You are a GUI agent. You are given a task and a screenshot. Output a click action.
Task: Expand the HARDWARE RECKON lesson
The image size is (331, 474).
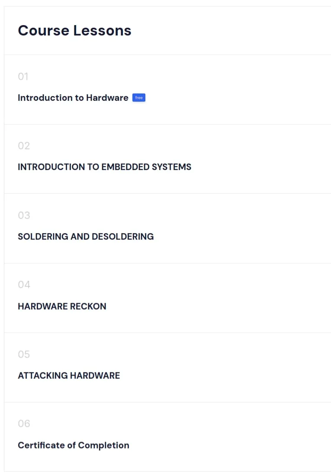62,306
